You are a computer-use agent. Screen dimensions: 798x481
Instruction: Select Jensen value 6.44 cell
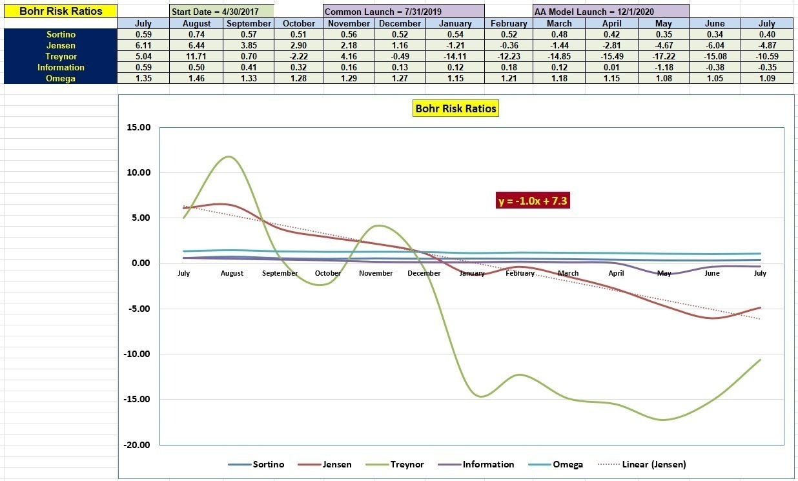tap(197, 46)
